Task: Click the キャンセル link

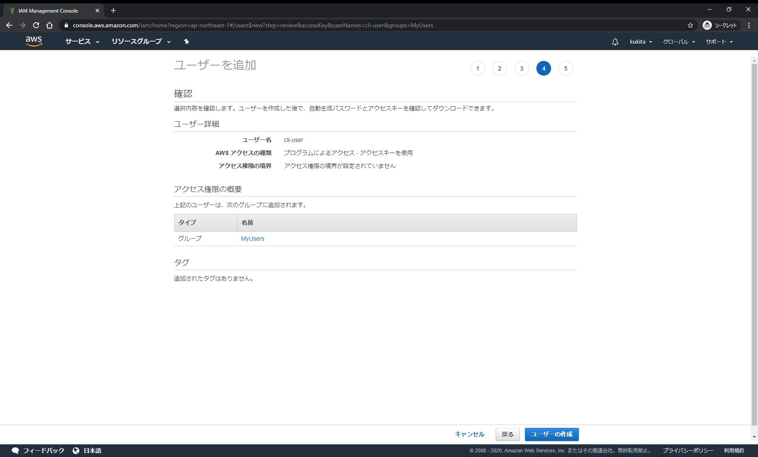Action: pyautogui.click(x=470, y=434)
